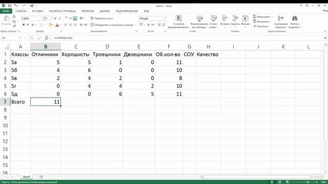Image resolution: width=328 pixels, height=184 pixels.
Task: Click decrease indent icon
Action: coord(81,25)
